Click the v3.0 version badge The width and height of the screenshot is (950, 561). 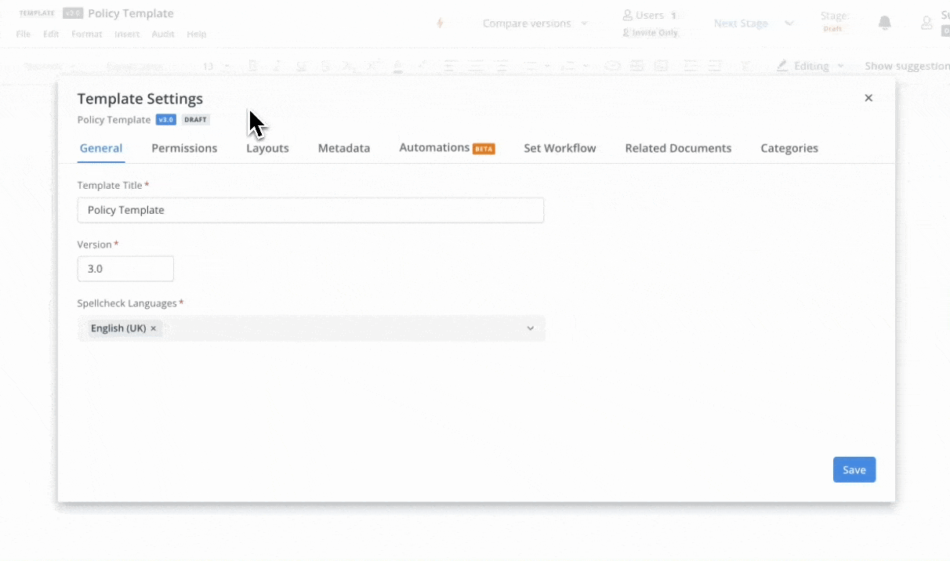(x=165, y=120)
